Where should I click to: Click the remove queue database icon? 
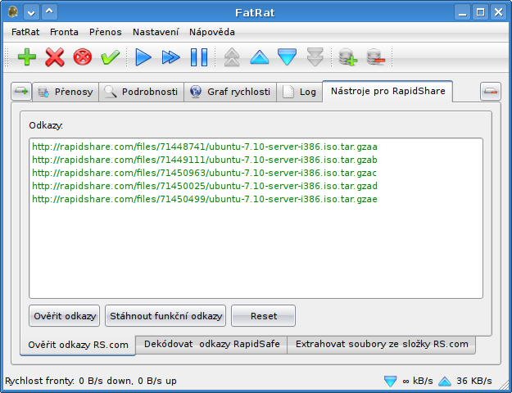pyautogui.click(x=375, y=57)
